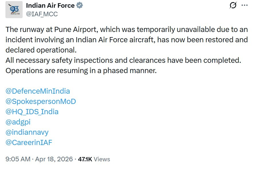
Task: Open the @indiannavy mention link
Action: pos(27,132)
